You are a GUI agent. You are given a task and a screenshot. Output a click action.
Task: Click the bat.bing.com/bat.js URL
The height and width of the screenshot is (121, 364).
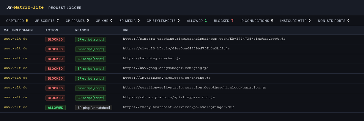[152, 58]
